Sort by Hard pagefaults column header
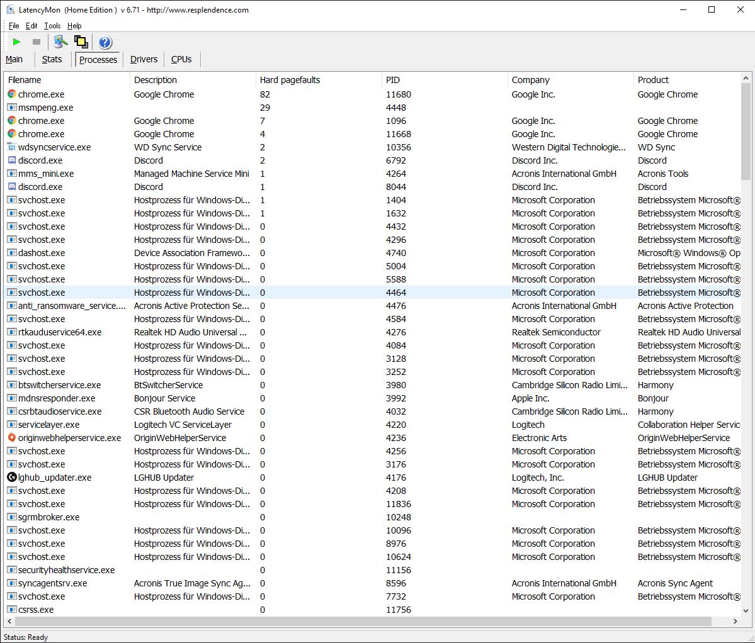Screen dimensions: 755x643 tap(319, 80)
